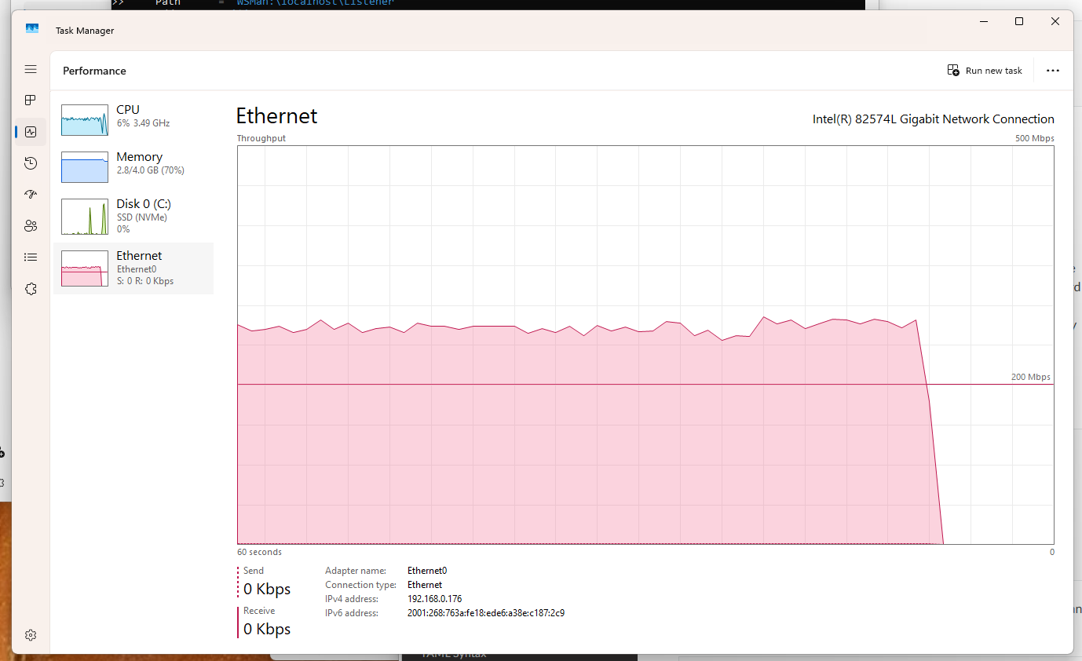
Task: Minimize the Task Manager window
Action: (x=982, y=22)
